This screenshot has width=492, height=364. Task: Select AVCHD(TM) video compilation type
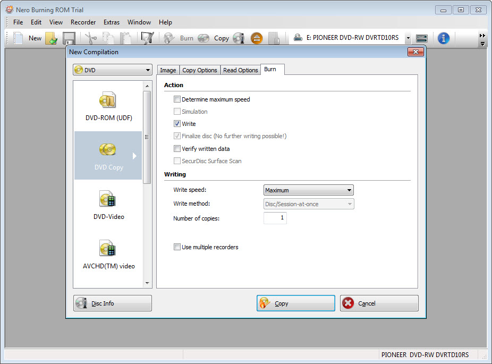(108, 254)
